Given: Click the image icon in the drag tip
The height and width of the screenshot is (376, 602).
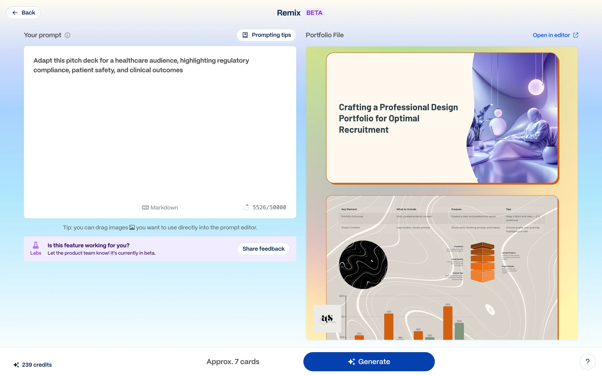Looking at the screenshot, I should coord(132,227).
